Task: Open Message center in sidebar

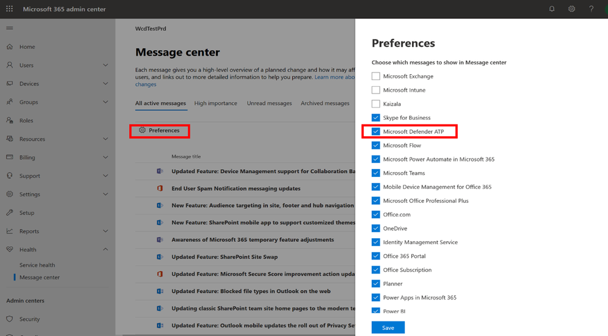Action: (x=40, y=277)
